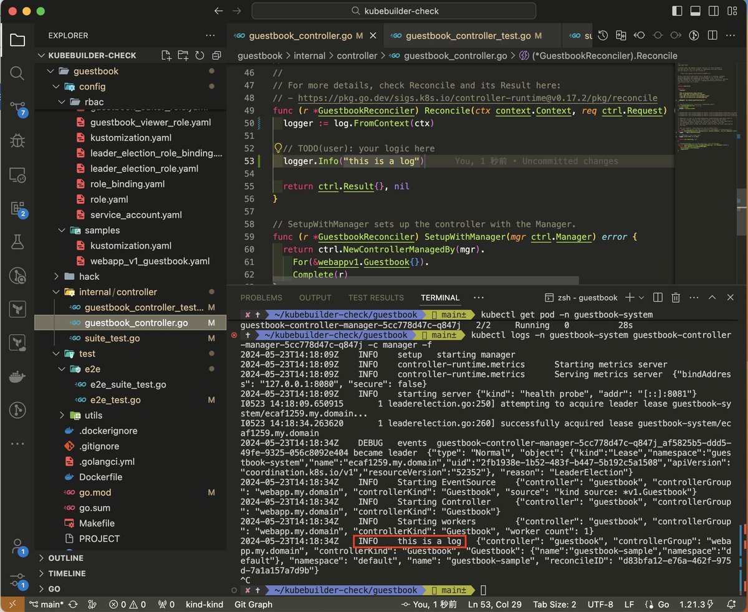The height and width of the screenshot is (612, 748).
Task: Select the TERMINAL panel tab
Action: tap(440, 298)
